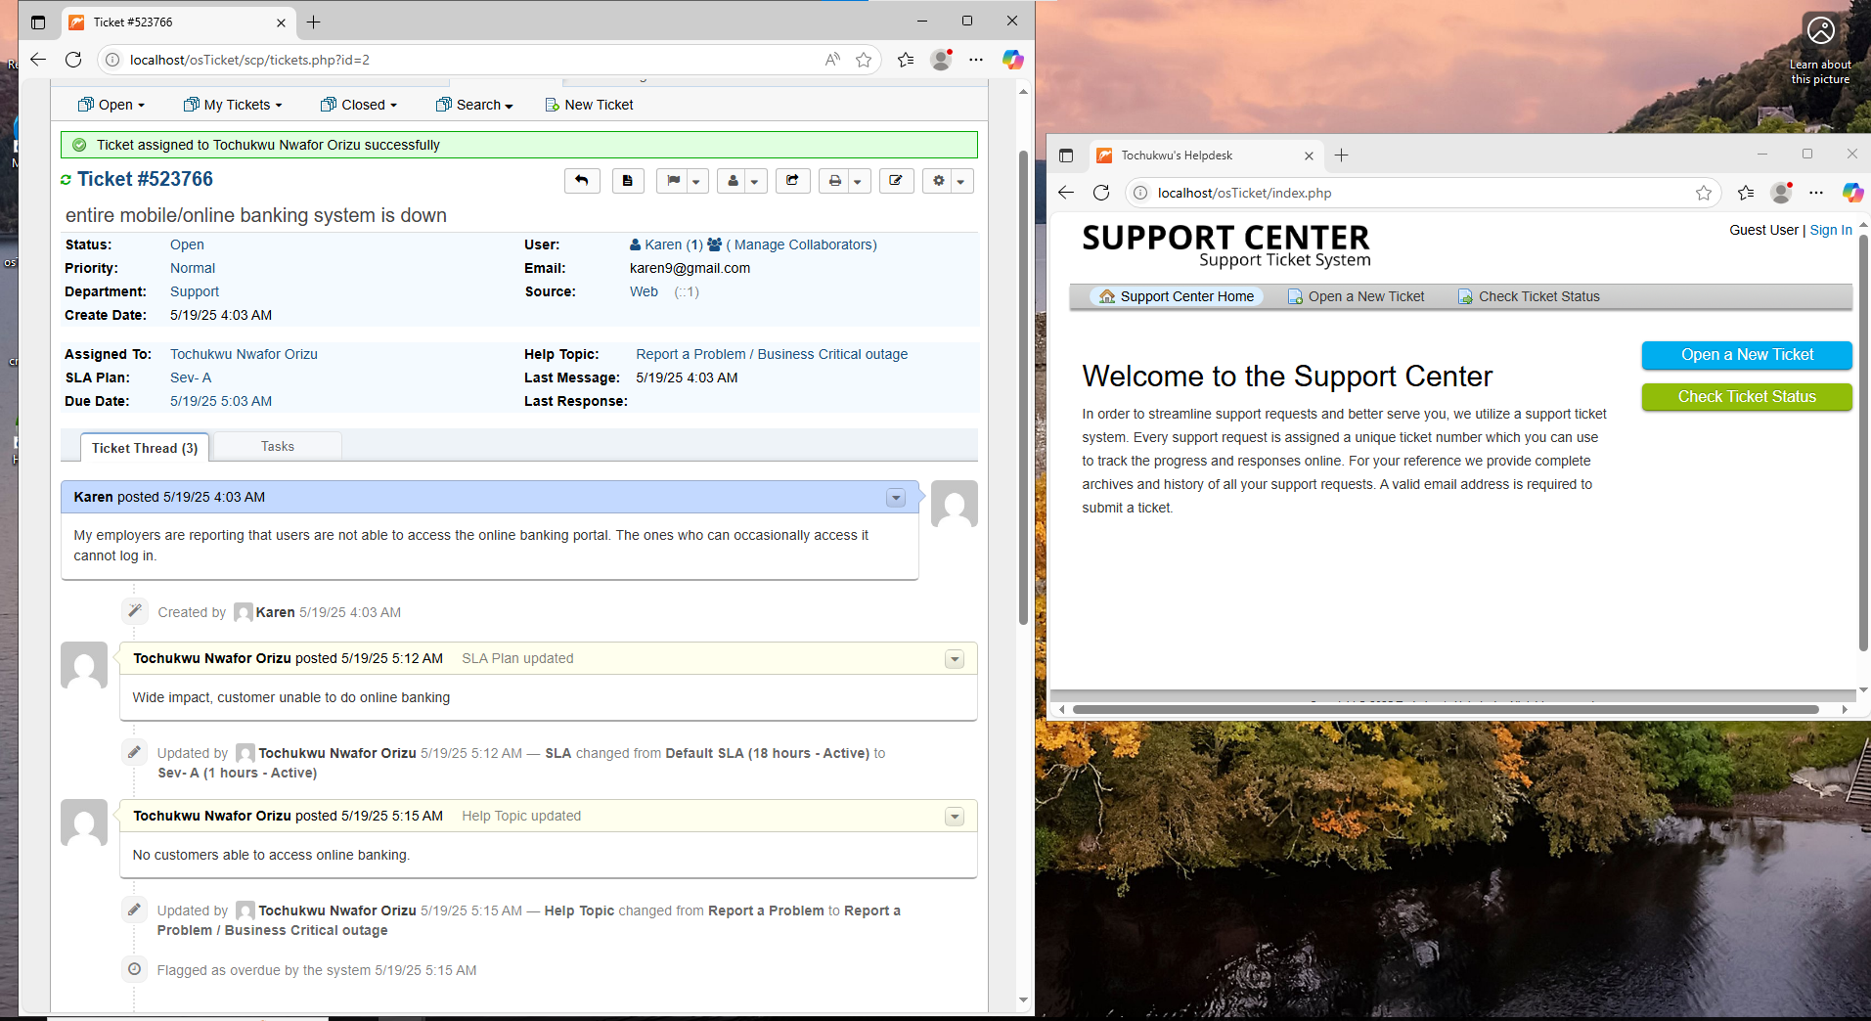1871x1021 pixels.
Task: Click back arrow in Tochukwu's Helpdesk window
Action: [x=1066, y=193]
